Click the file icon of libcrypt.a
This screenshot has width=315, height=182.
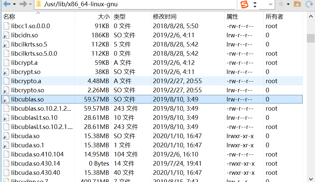pyautogui.click(x=6, y=63)
